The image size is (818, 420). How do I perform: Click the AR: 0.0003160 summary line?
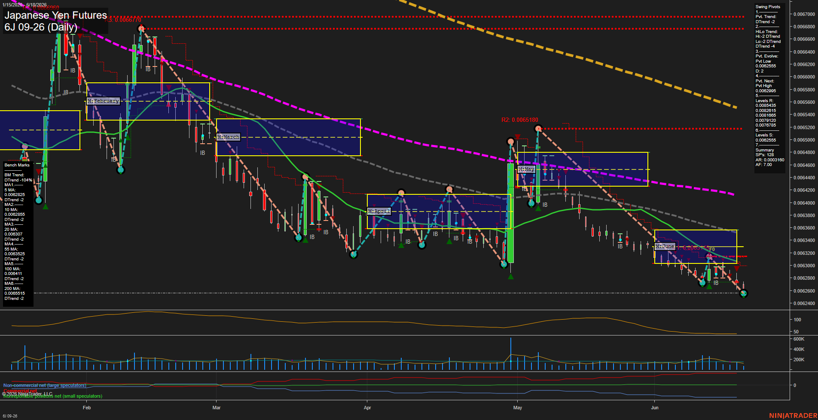tap(770, 160)
